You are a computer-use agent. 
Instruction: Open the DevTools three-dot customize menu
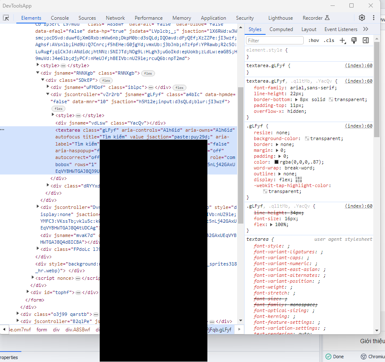tap(372, 18)
